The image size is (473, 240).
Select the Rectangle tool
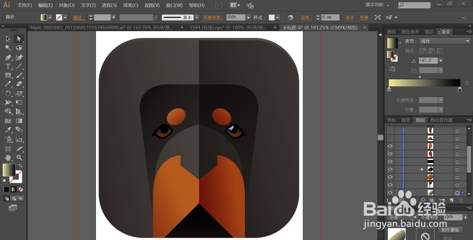coord(8,75)
